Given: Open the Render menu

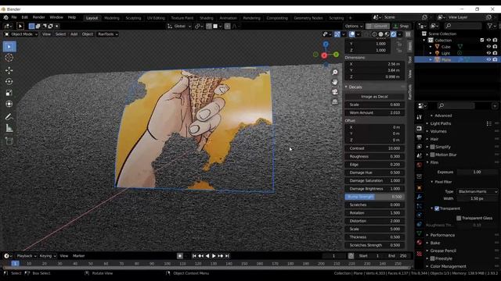Looking at the screenshot, I should pyautogui.click(x=38, y=17).
